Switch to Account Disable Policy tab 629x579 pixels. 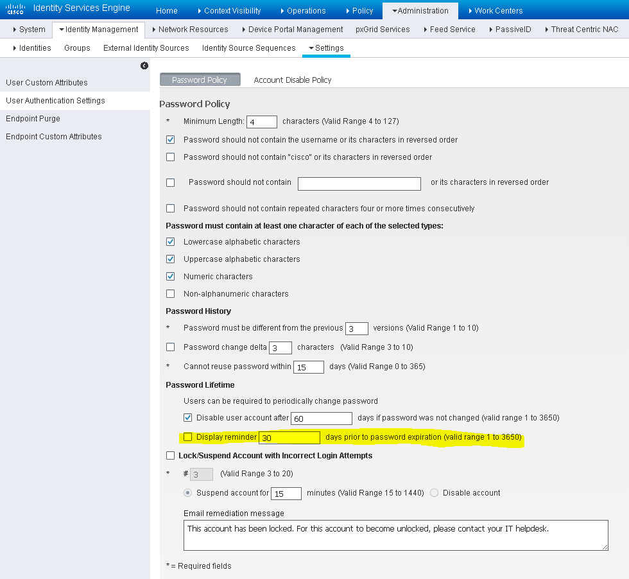[293, 80]
